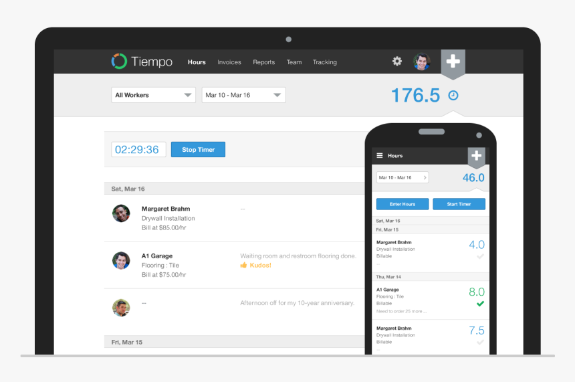Open settings via the gear icon
The height and width of the screenshot is (382, 575).
coord(396,61)
